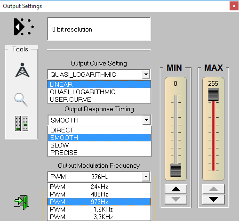Increase MIN value with up arrow
The width and height of the screenshot is (239, 221).
(x=176, y=189)
